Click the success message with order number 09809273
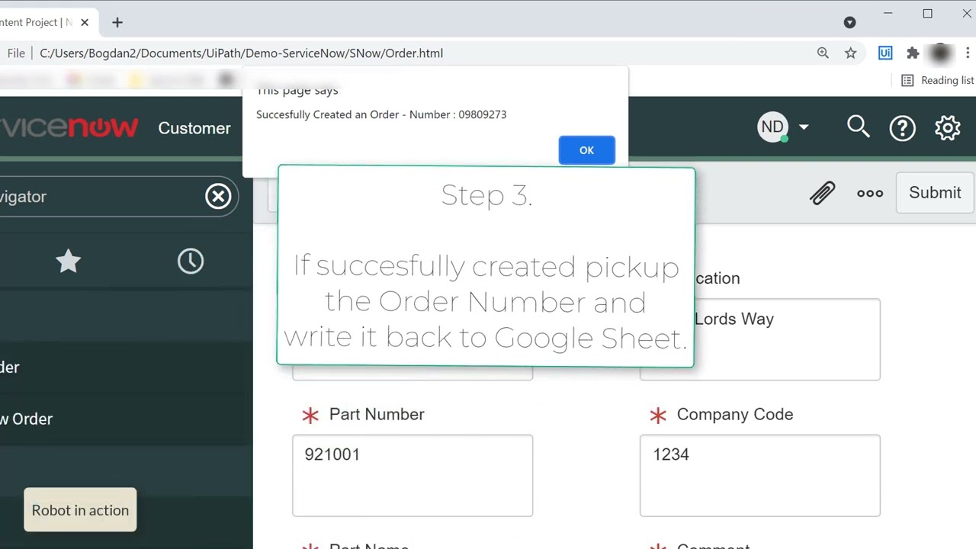This screenshot has width=976, height=549. click(x=381, y=114)
